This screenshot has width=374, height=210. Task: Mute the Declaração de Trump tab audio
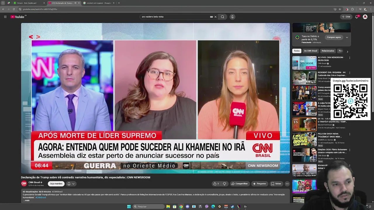pos(75,3)
